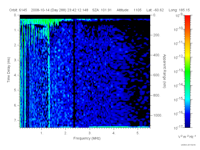Image resolution: width=200 pixels, height=150 pixels.
Task: Click the '10^-15' color scale label
Action: tap(178, 99)
